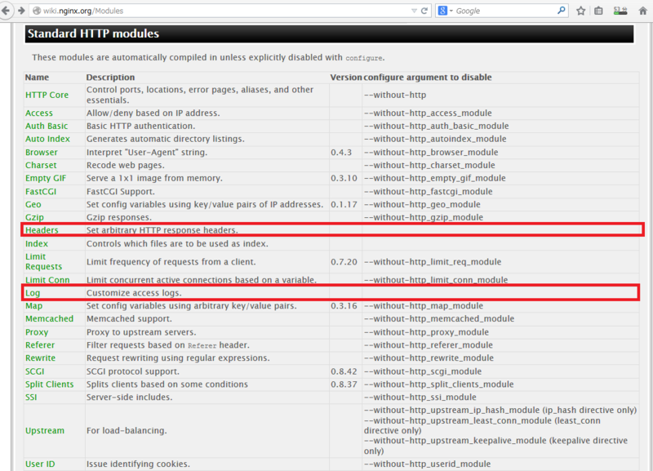The image size is (653, 471).
Task: Go back to the previous page
Action: point(6,11)
